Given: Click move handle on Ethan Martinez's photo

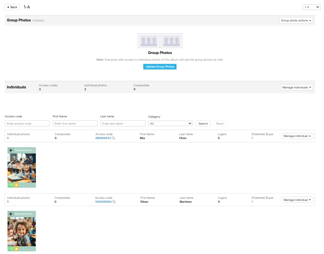Looking at the screenshot, I should 11,214.
